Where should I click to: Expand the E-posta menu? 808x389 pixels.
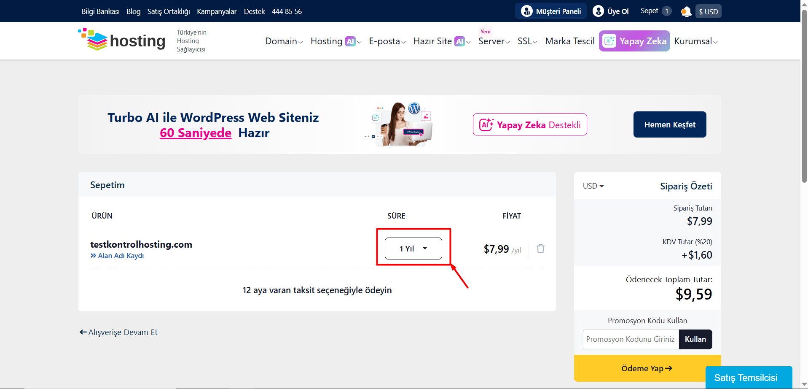(x=387, y=41)
